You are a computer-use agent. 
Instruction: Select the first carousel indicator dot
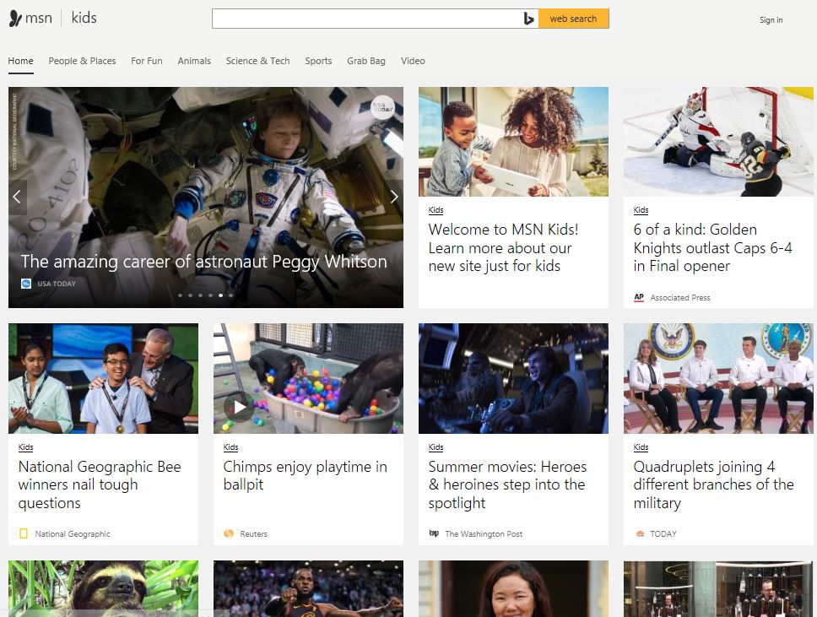click(x=180, y=295)
